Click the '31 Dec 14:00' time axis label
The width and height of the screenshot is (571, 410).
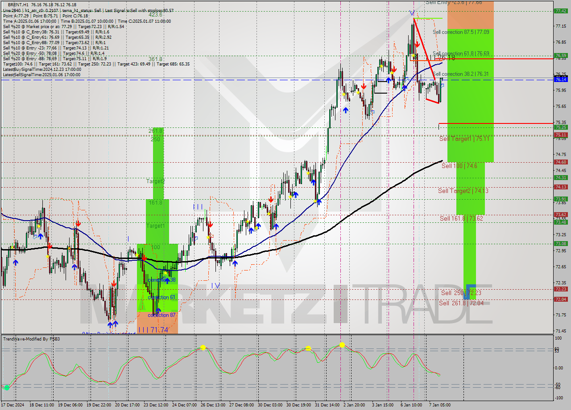pyautogui.click(x=327, y=405)
